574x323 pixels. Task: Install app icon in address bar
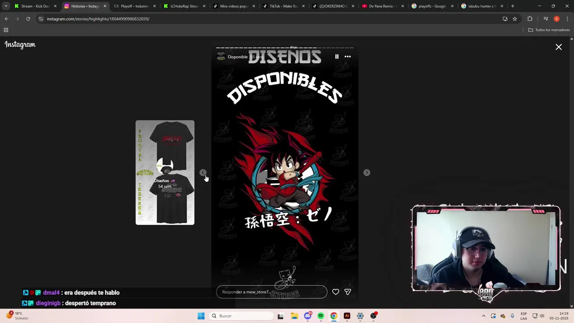pyautogui.click(x=505, y=19)
